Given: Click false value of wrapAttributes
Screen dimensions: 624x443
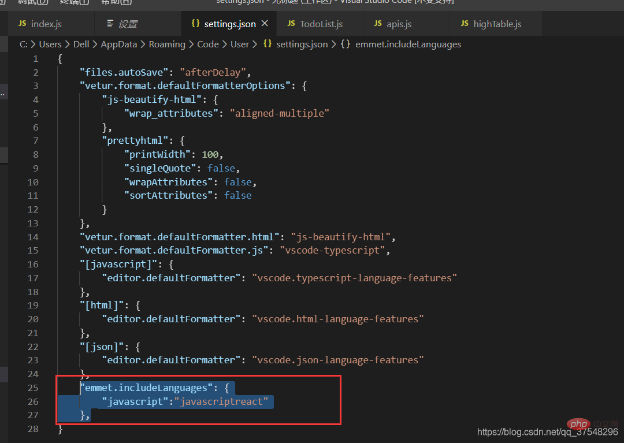Looking at the screenshot, I should pyautogui.click(x=237, y=182).
